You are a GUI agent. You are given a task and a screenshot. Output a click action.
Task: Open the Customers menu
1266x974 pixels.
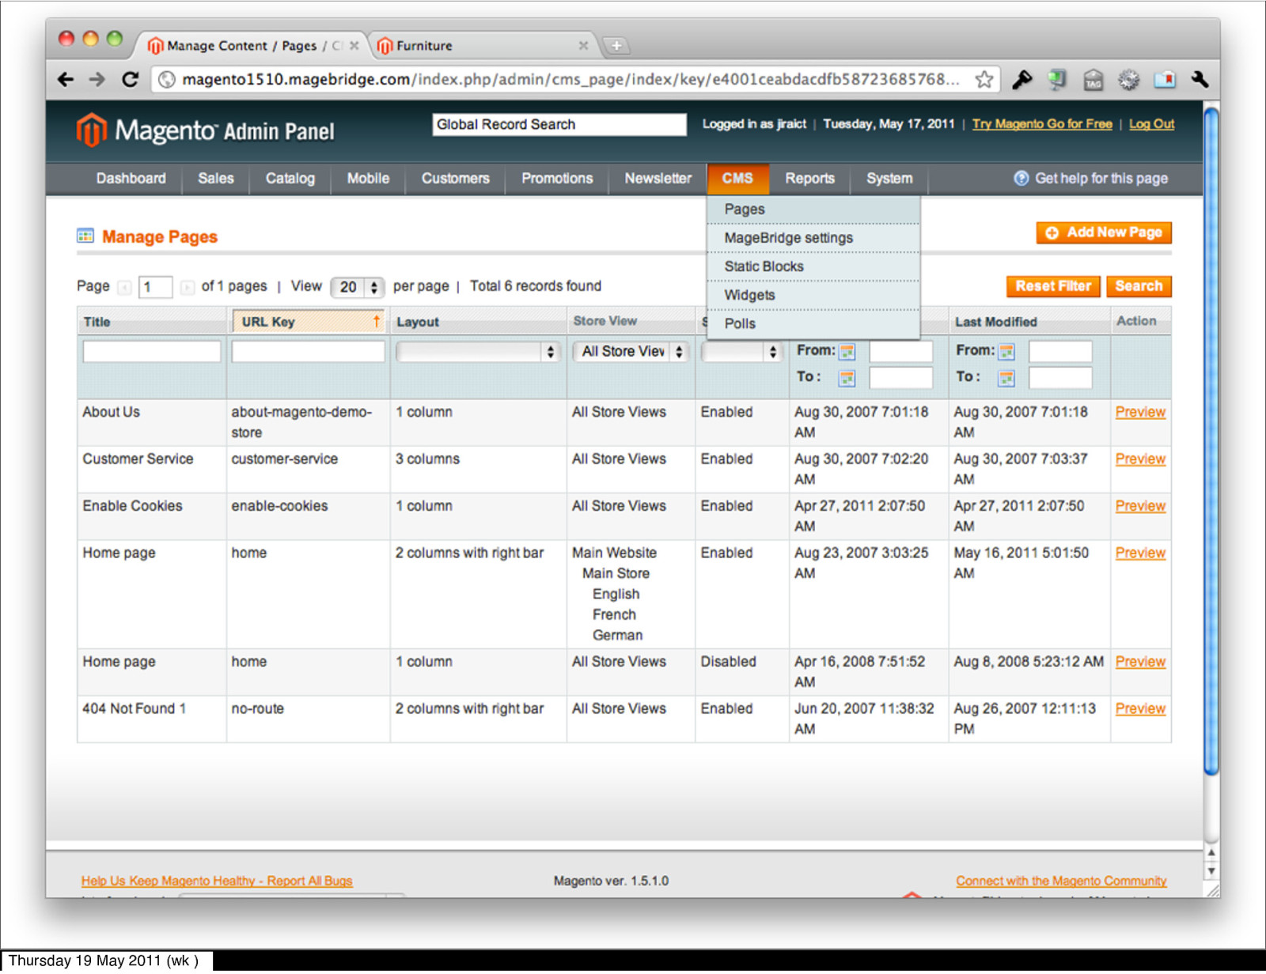pyautogui.click(x=456, y=179)
